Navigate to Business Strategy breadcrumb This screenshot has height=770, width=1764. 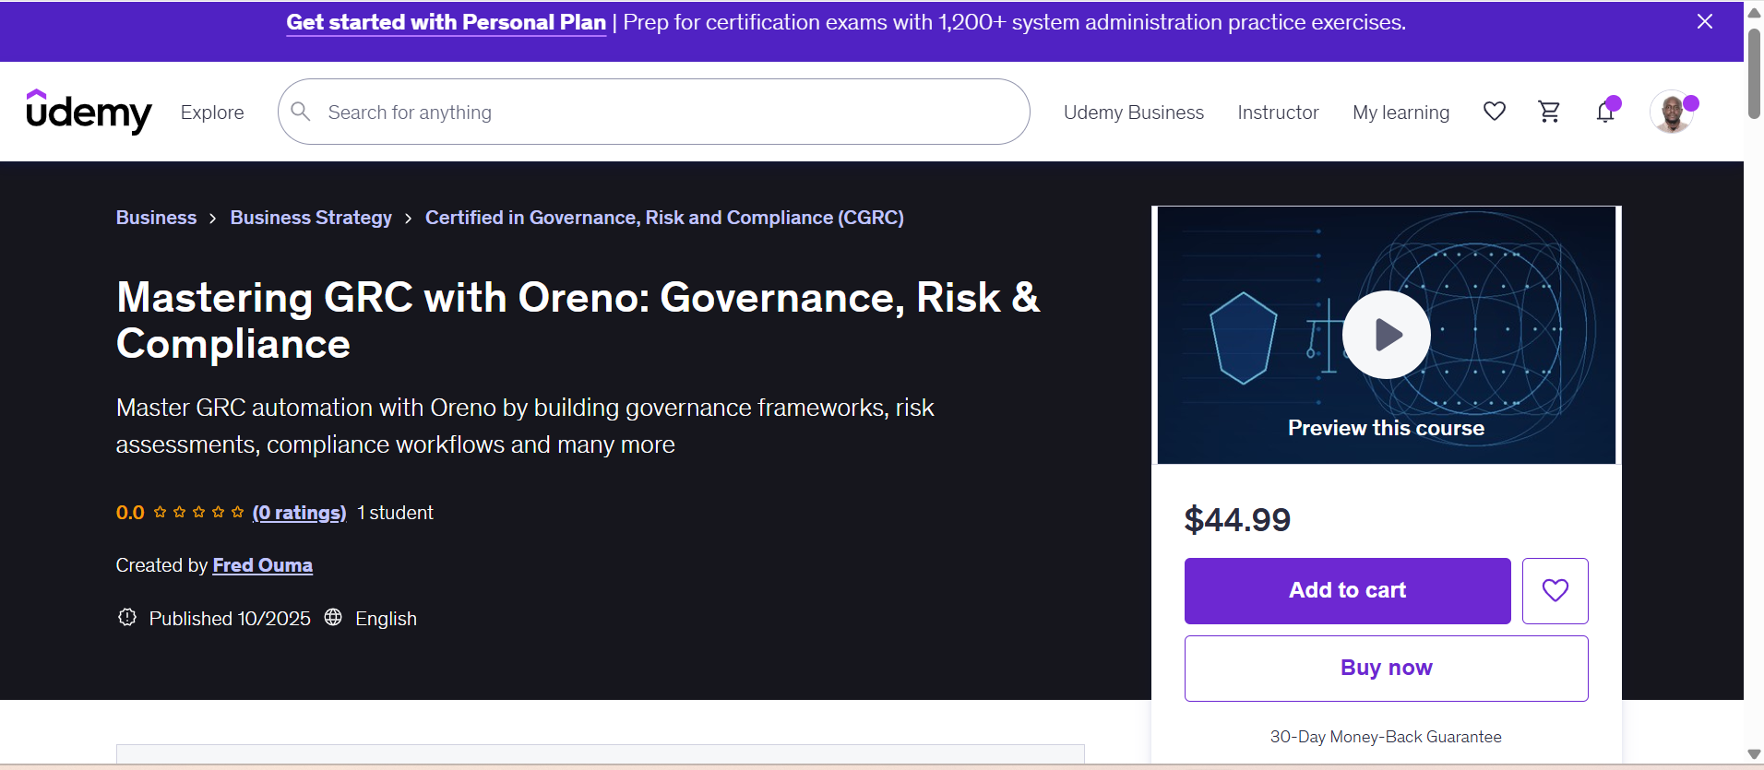(x=311, y=218)
